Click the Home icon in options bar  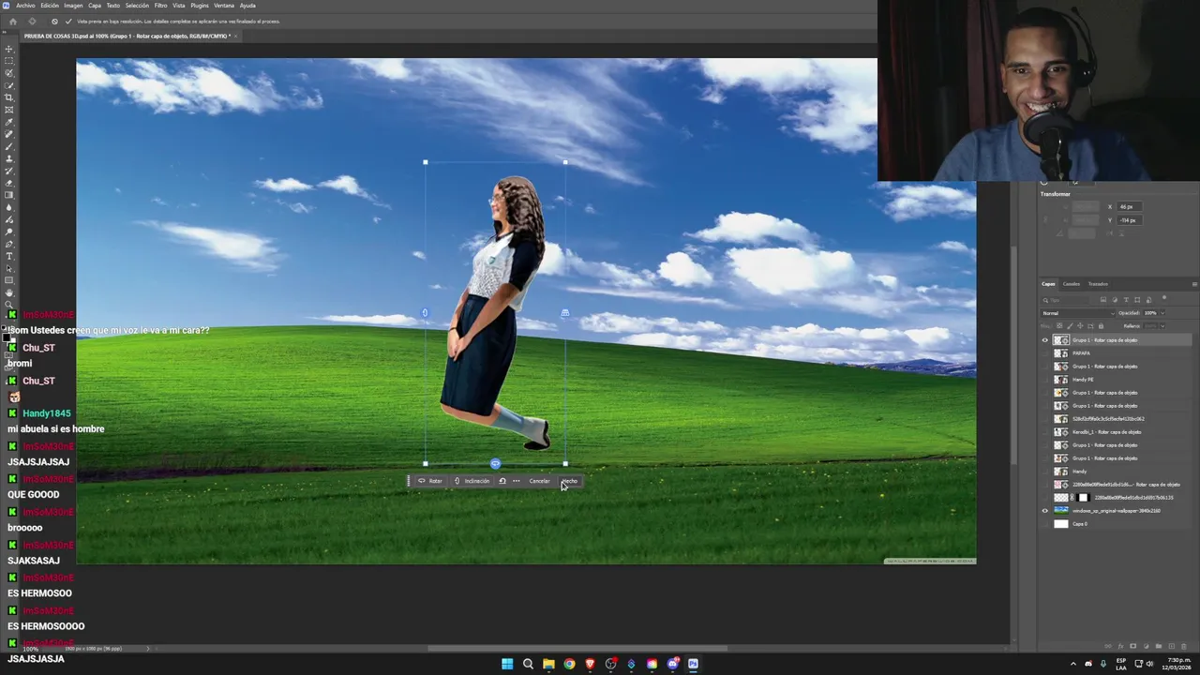click(13, 21)
